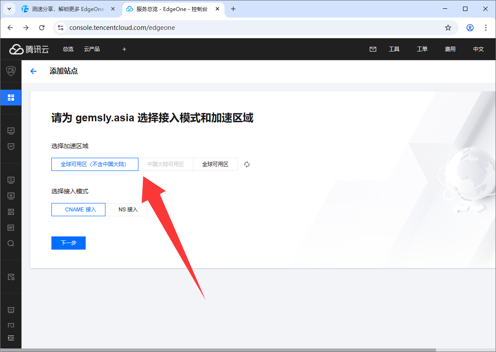The width and height of the screenshot is (496, 352).
Task: Select 全球可用区 acceleration region
Action: [x=215, y=164]
